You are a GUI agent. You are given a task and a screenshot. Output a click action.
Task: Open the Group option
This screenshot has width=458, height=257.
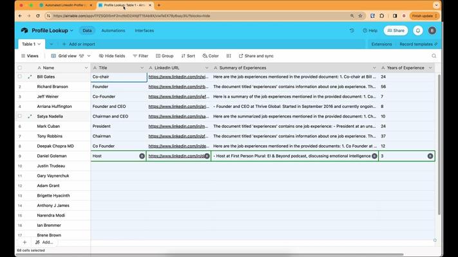click(x=165, y=56)
